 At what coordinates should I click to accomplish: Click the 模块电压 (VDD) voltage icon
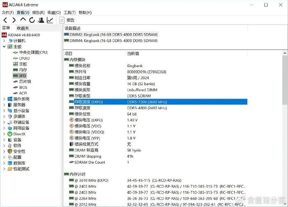click(x=72, y=126)
